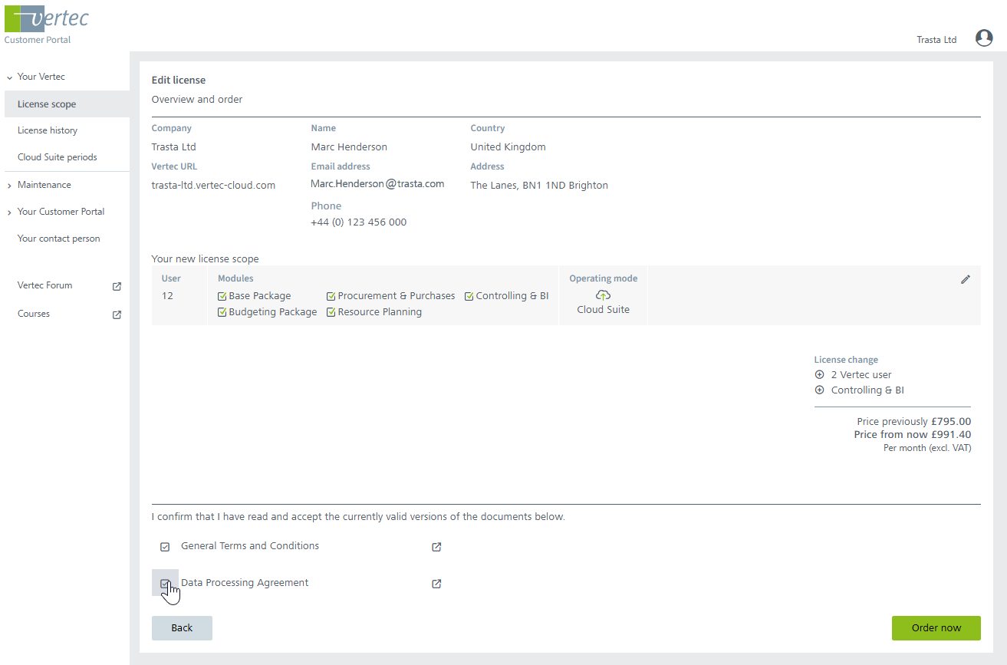Toggle the Controlling & BI module checkbox
Viewport: 1007px width, 665px height.
click(469, 296)
